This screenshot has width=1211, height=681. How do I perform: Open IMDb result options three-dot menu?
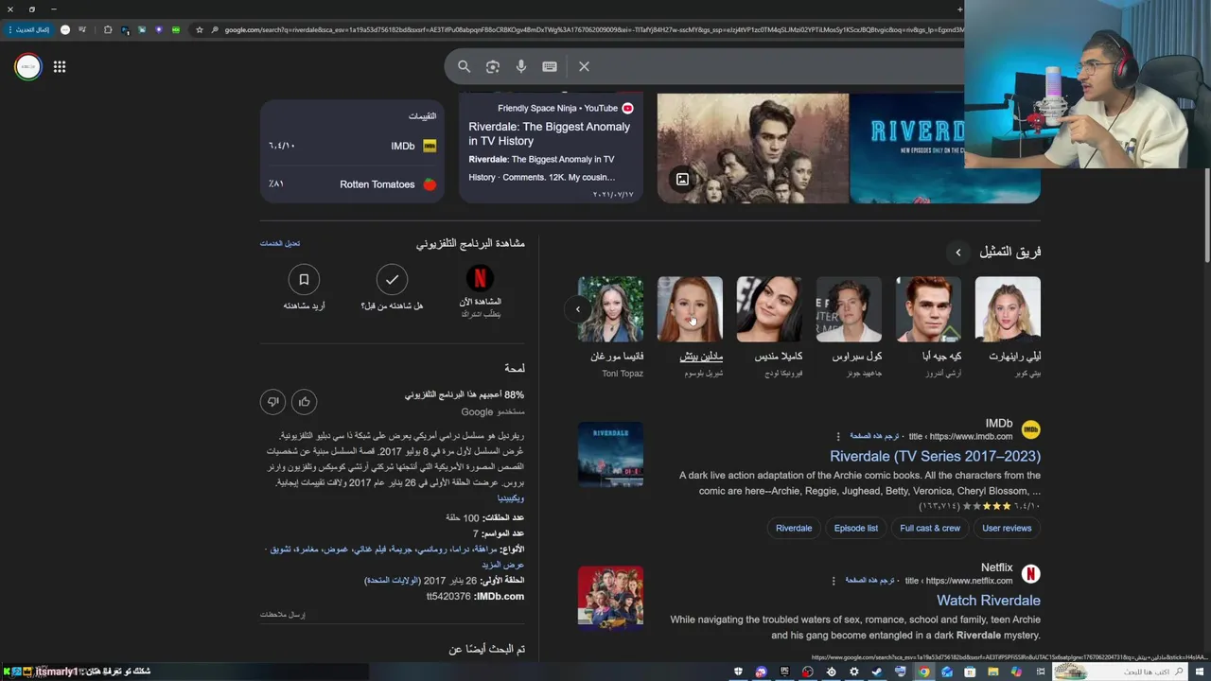click(x=837, y=436)
